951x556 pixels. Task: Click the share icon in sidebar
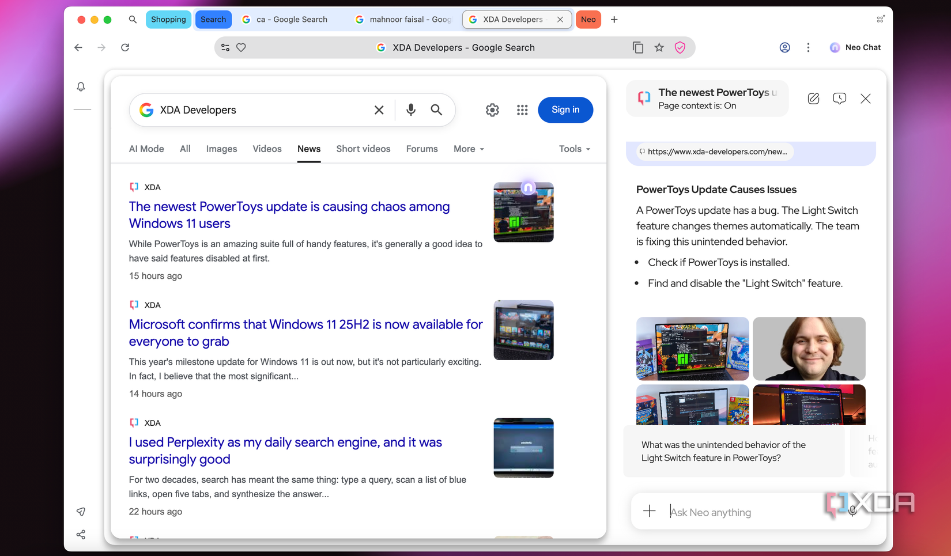tap(81, 535)
